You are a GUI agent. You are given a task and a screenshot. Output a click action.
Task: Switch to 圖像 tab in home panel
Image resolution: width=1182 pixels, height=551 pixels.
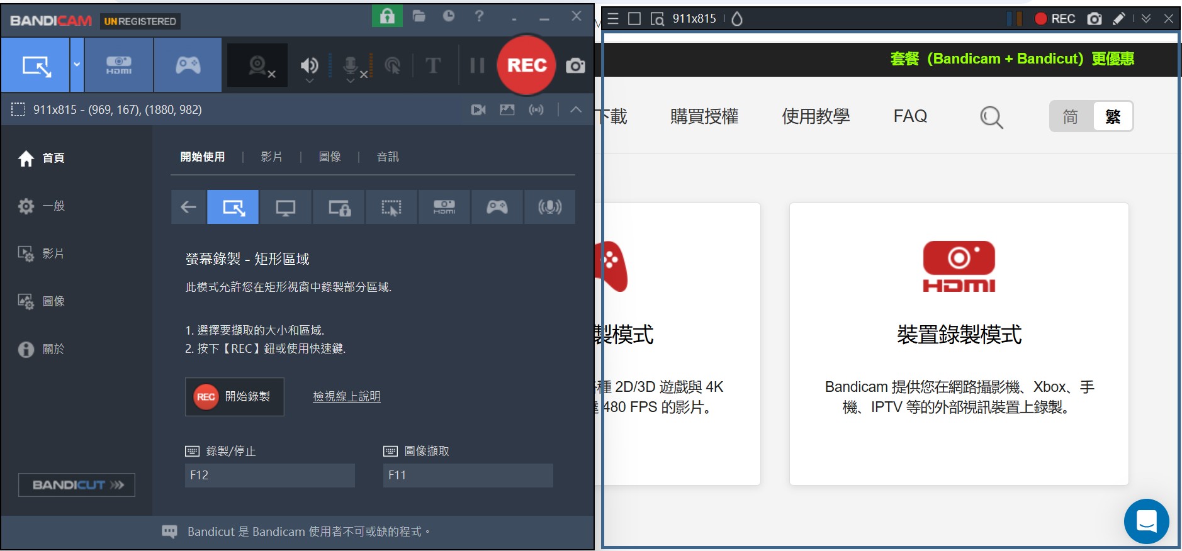330,157
